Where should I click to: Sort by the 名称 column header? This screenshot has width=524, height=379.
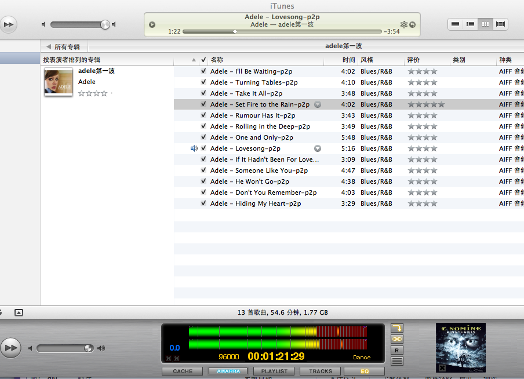point(266,60)
